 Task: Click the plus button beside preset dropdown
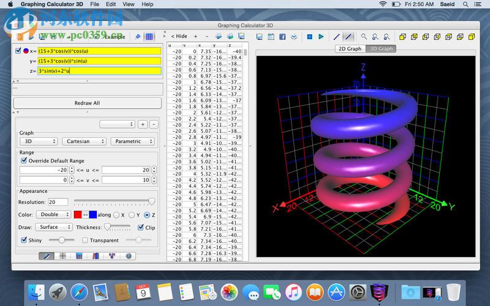pos(143,124)
